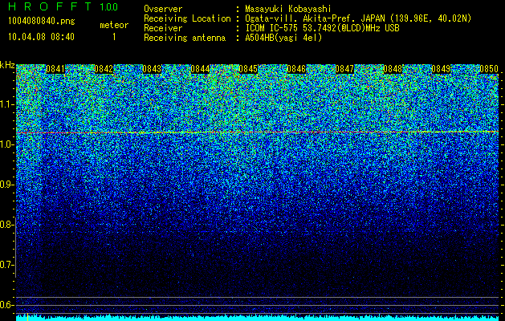Click the 0.9 frequency axis label
505x321 pixels.
(7, 185)
